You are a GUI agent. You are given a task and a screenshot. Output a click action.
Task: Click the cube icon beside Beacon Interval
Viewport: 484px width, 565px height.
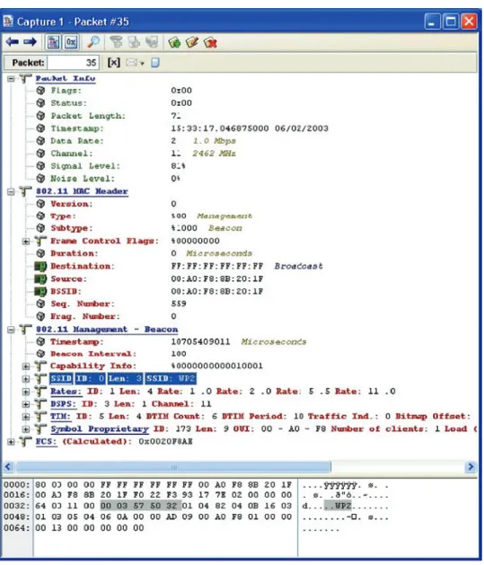click(x=40, y=354)
